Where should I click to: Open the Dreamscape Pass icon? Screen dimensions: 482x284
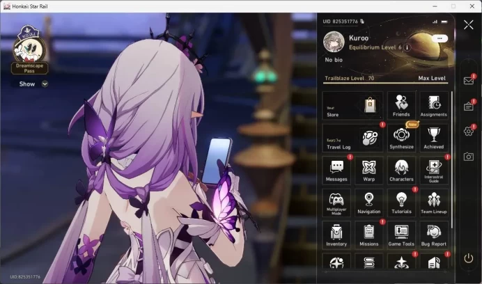pos(29,49)
